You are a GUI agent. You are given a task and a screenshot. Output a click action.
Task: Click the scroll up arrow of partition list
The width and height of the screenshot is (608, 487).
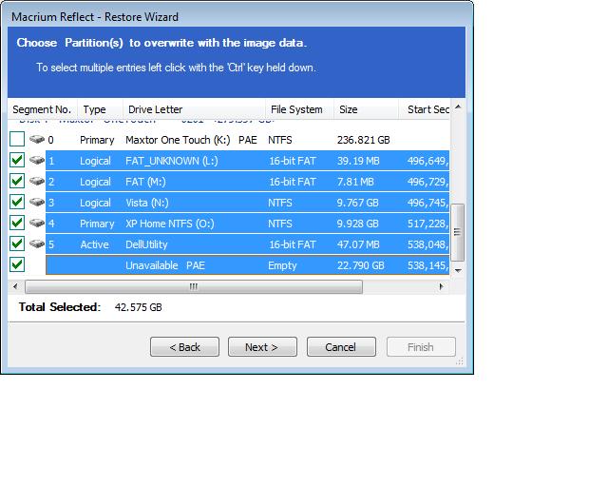pos(458,107)
